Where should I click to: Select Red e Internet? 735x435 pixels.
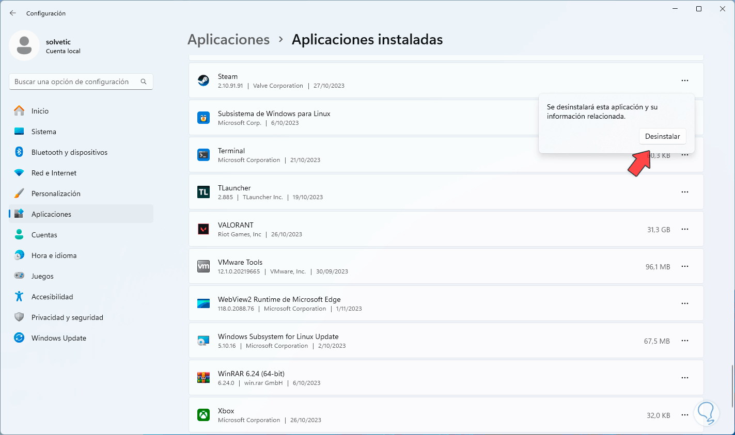pos(81,173)
